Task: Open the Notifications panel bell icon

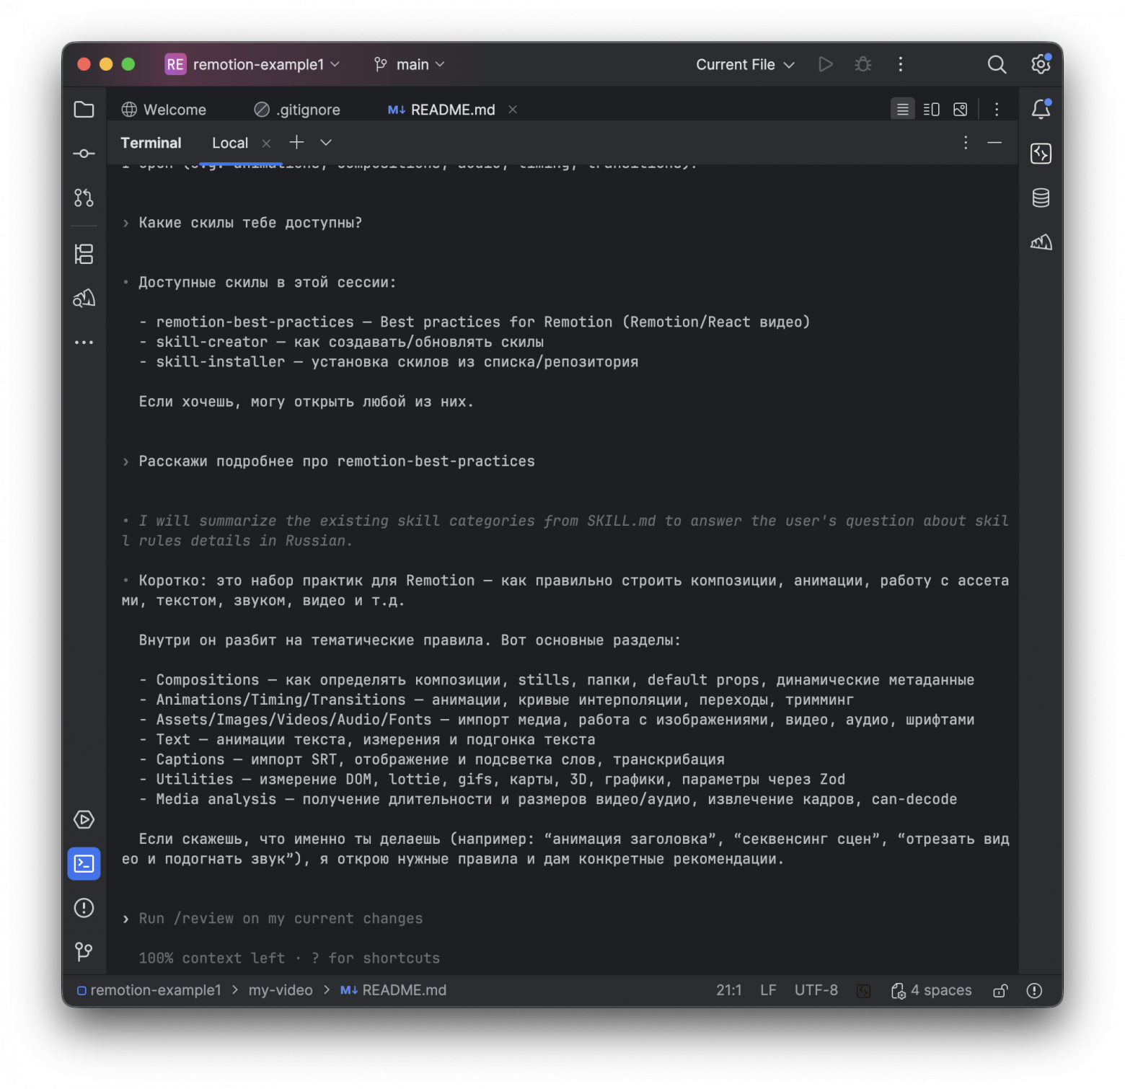Action: point(1041,109)
